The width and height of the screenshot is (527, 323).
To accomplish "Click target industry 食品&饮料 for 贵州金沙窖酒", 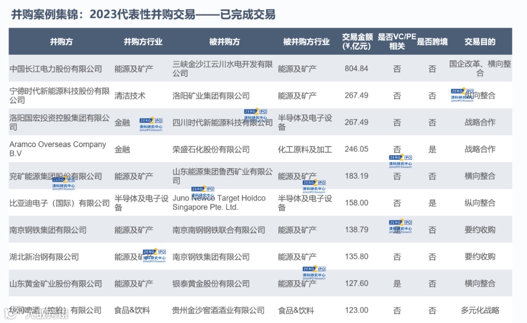I will [296, 310].
